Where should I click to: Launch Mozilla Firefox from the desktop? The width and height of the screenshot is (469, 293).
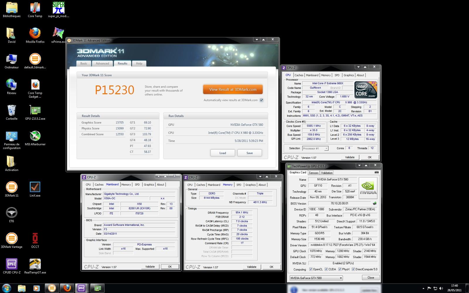click(35, 35)
